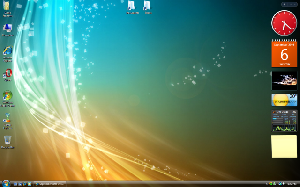Select the Games Explorer desktop shortcut

7,121
